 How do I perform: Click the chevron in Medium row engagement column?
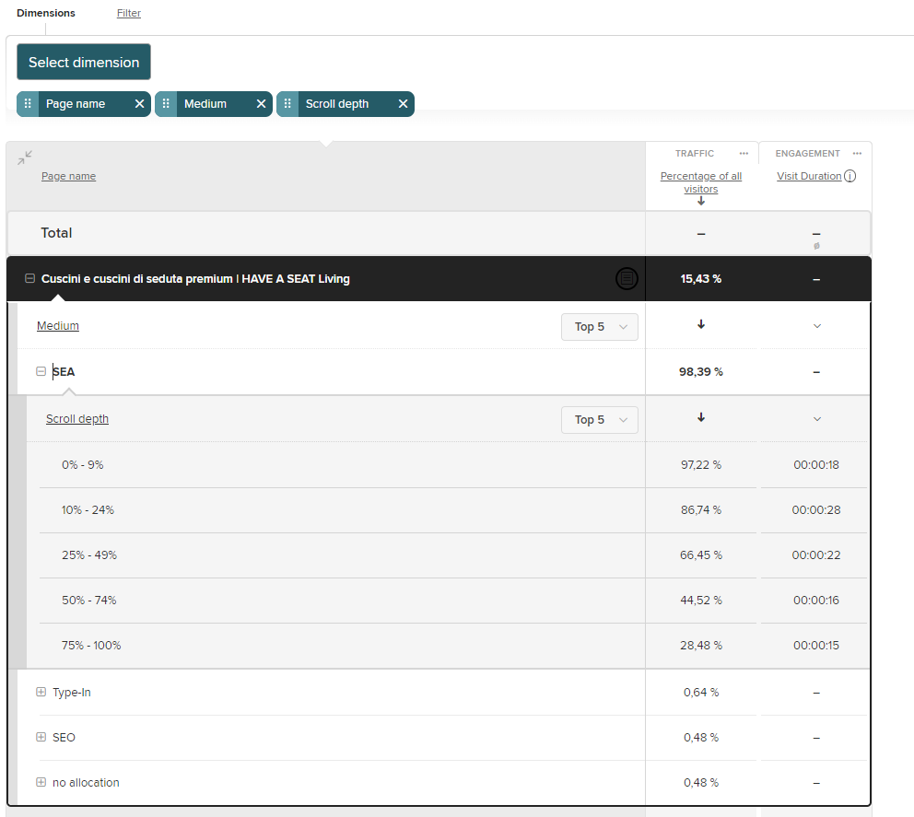817,326
